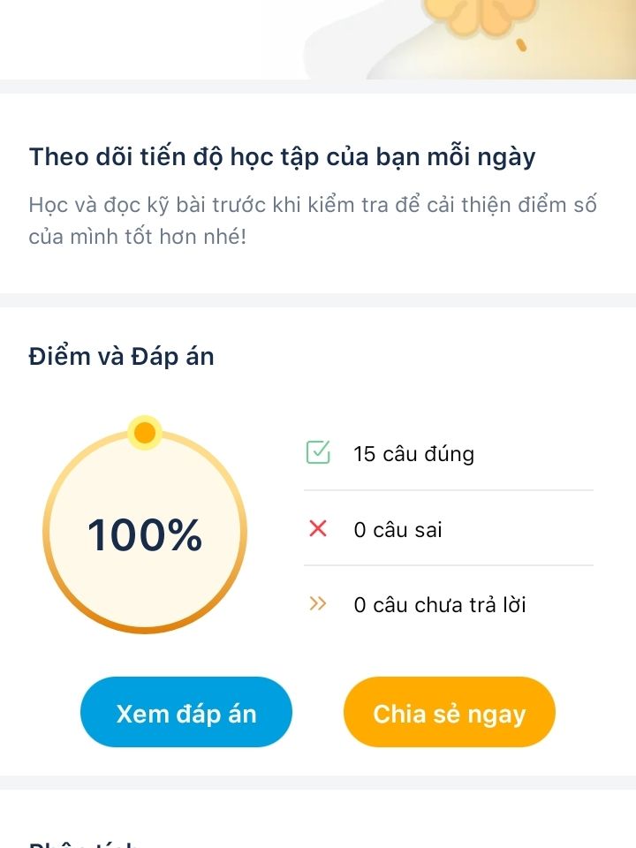This screenshot has height=848, width=636.
Task: Click the red X wrong-answers icon
Action: (x=318, y=528)
